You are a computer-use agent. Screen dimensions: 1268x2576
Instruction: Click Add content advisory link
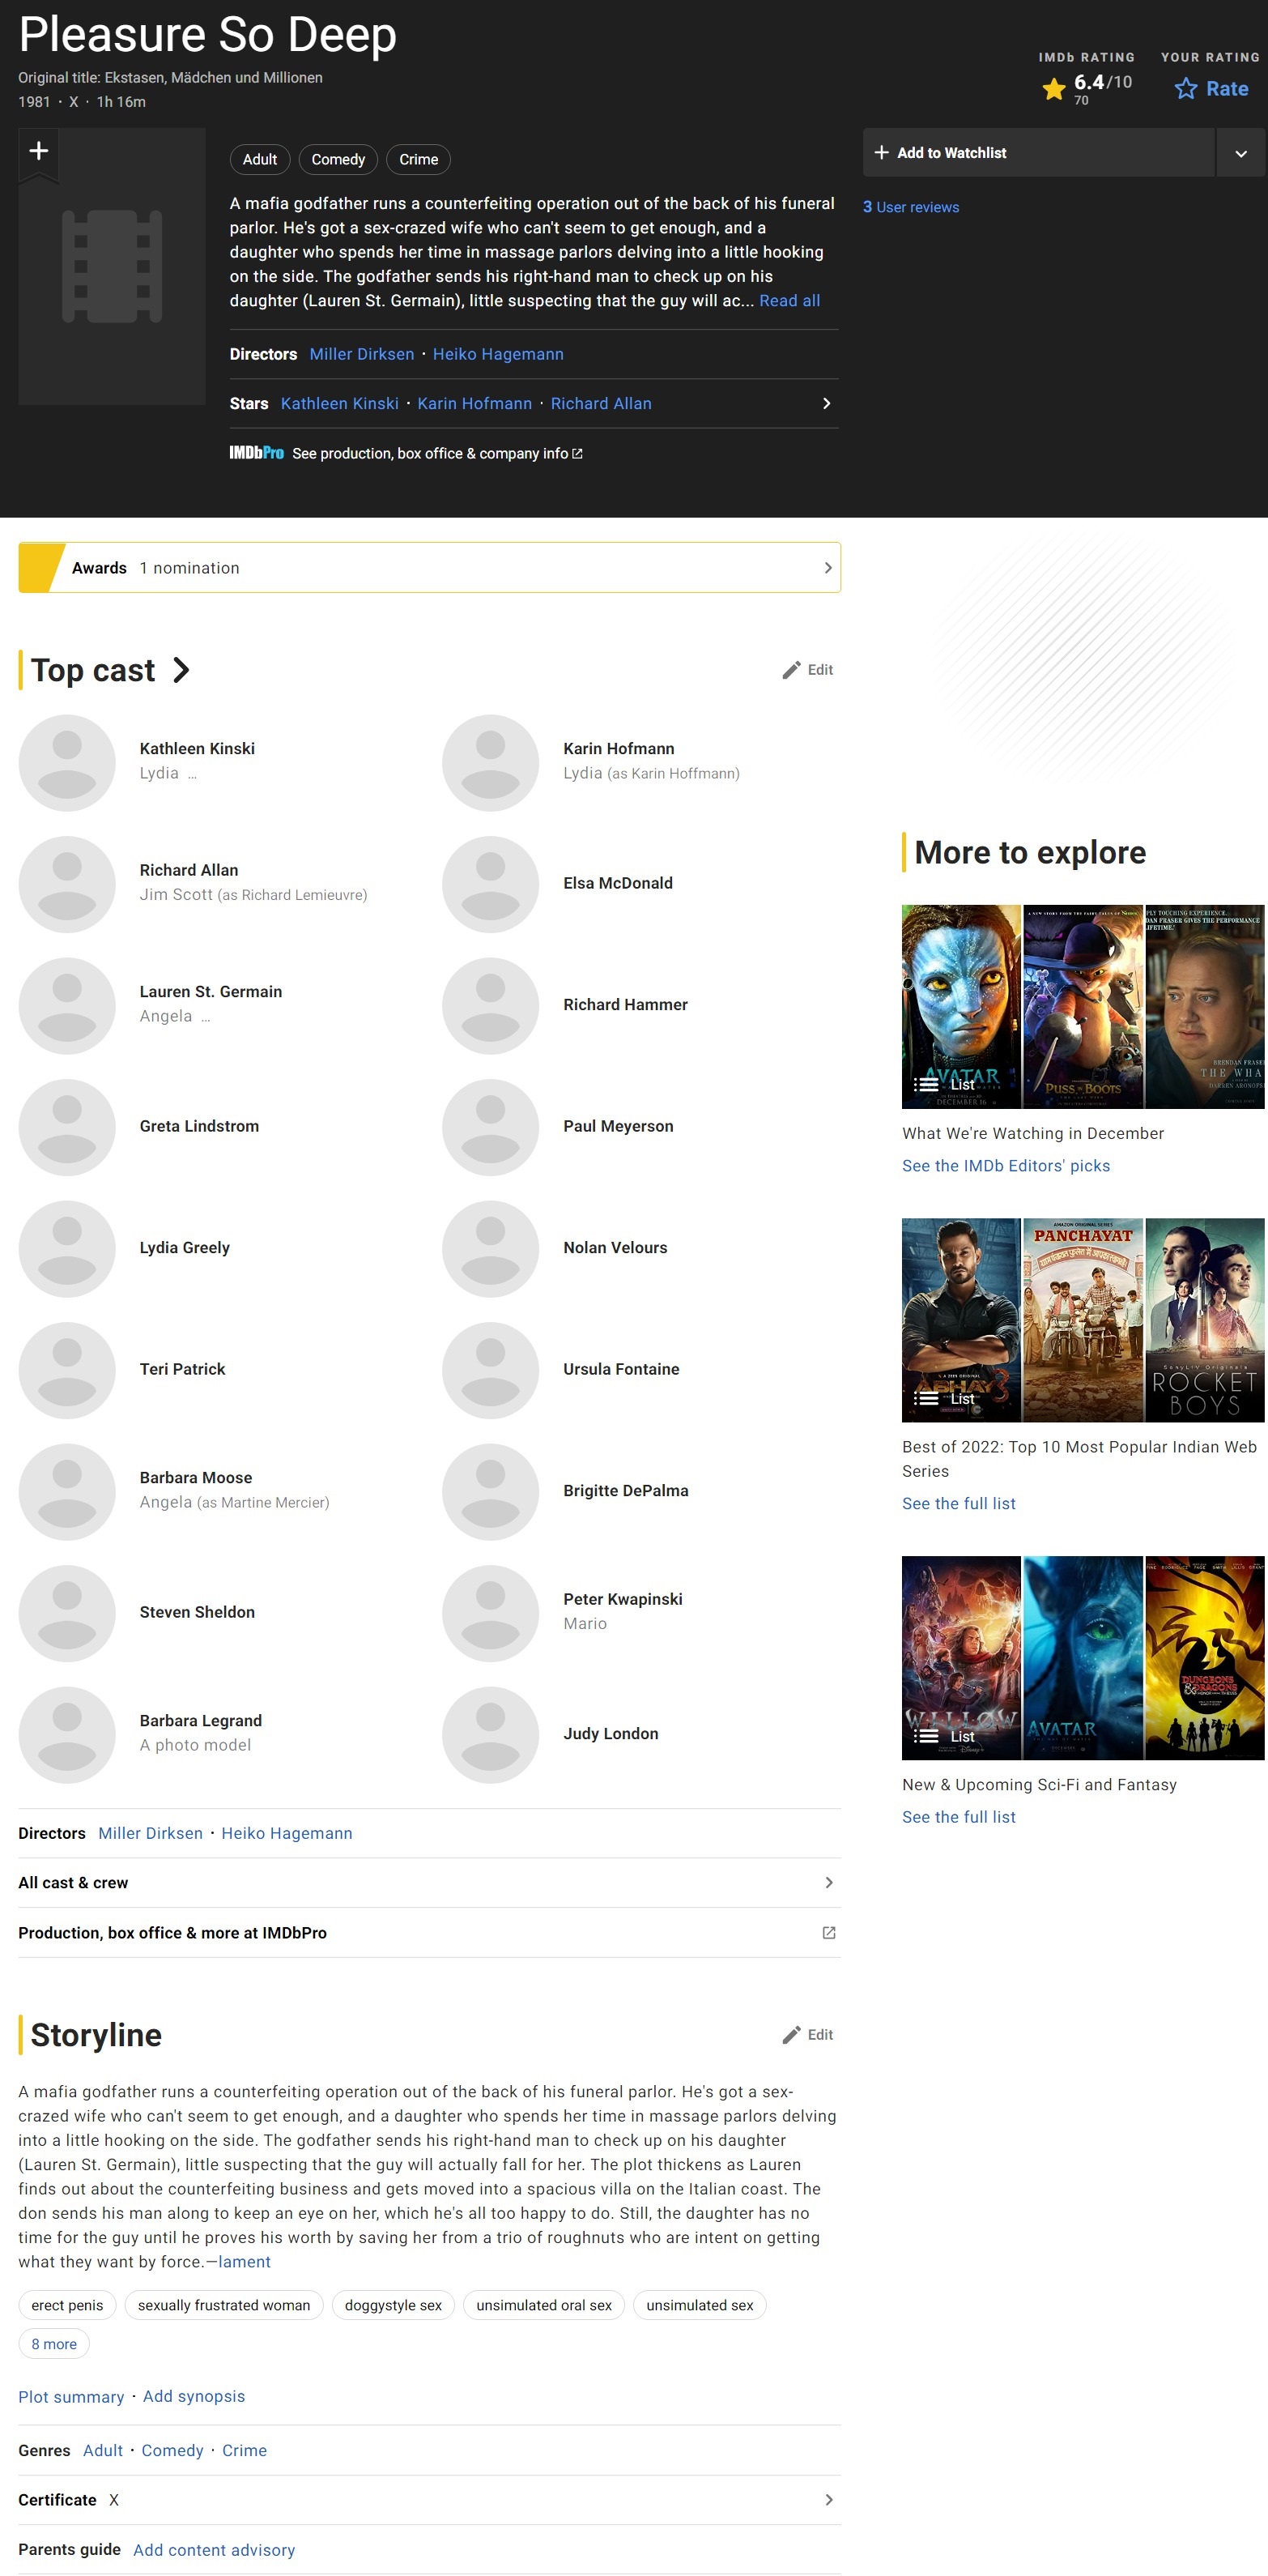(x=214, y=2550)
